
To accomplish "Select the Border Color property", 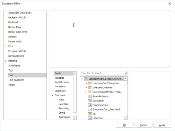I will pos(15,27).
